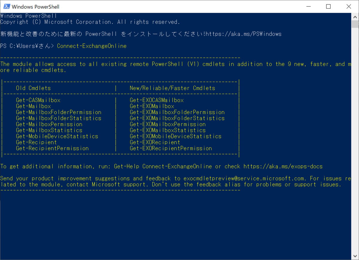Click the scrollbar down arrow
Screen dimensions: 359x260
(355, 256)
